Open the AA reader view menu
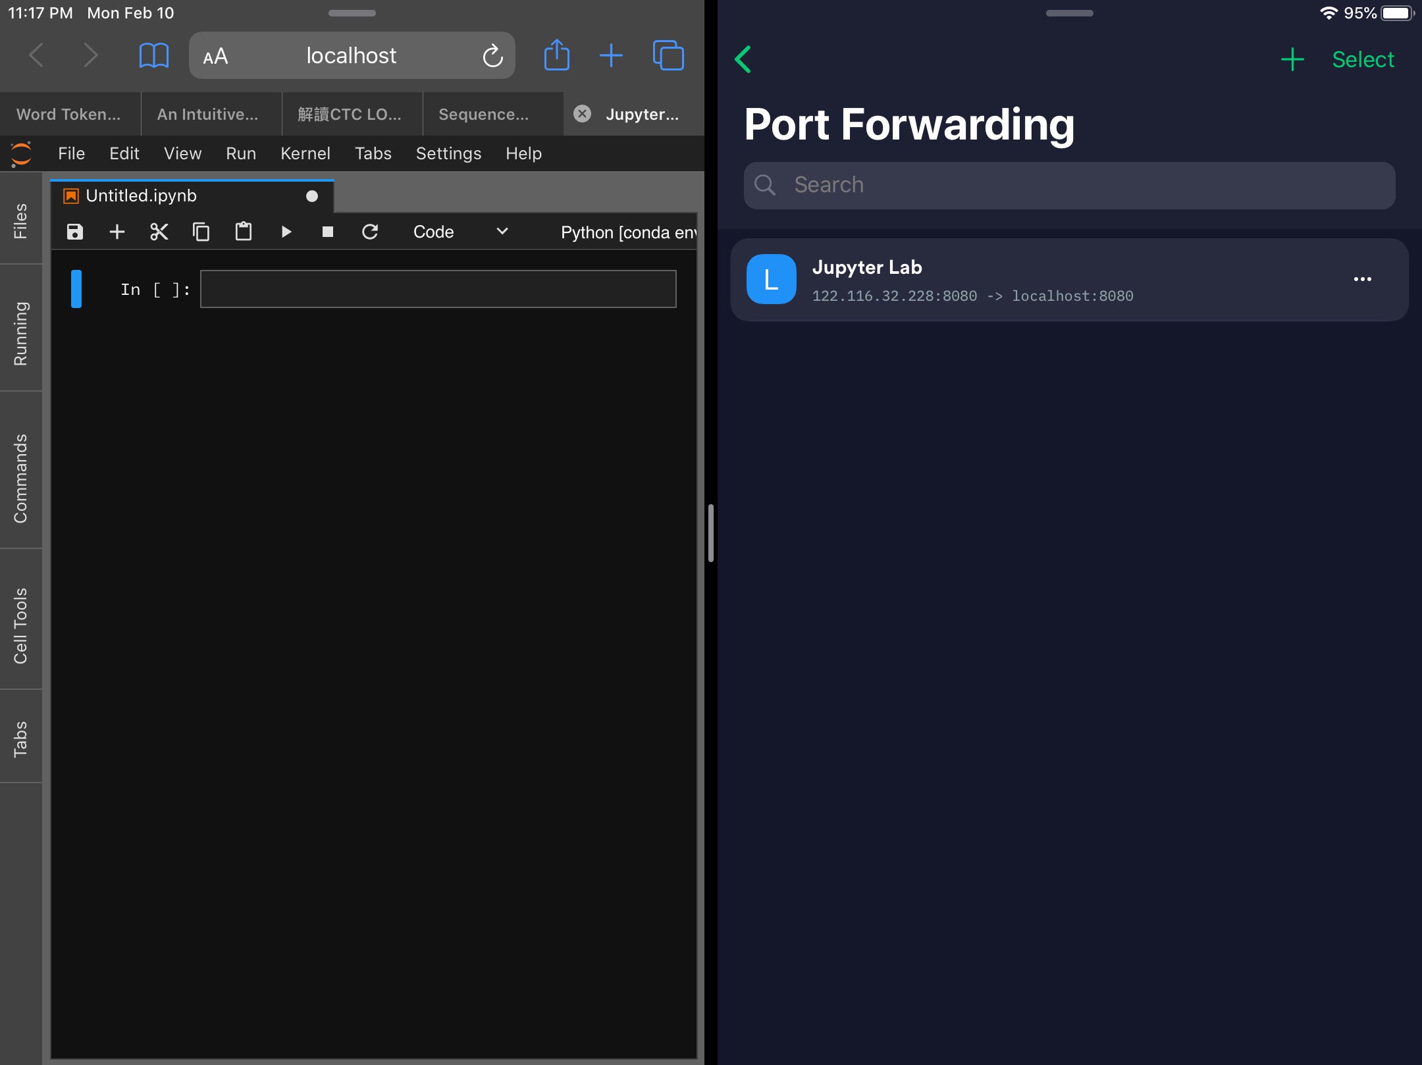This screenshot has height=1065, width=1422. pyautogui.click(x=215, y=56)
